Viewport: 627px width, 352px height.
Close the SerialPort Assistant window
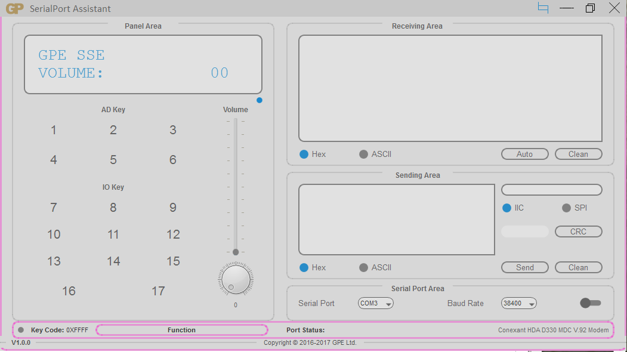[614, 8]
